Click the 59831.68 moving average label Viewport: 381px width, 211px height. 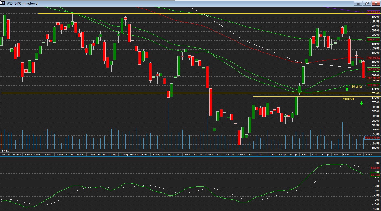click(x=373, y=39)
